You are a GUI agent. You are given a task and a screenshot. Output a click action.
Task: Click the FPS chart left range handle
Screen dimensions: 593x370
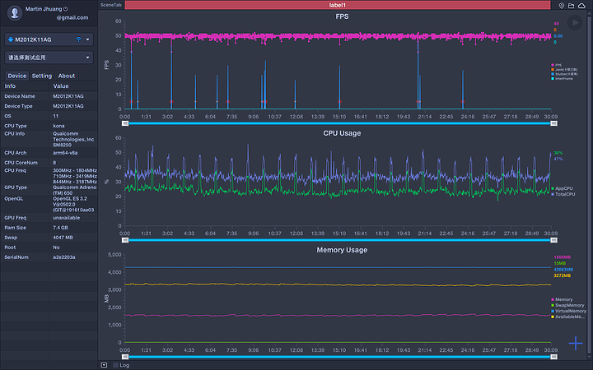click(125, 123)
